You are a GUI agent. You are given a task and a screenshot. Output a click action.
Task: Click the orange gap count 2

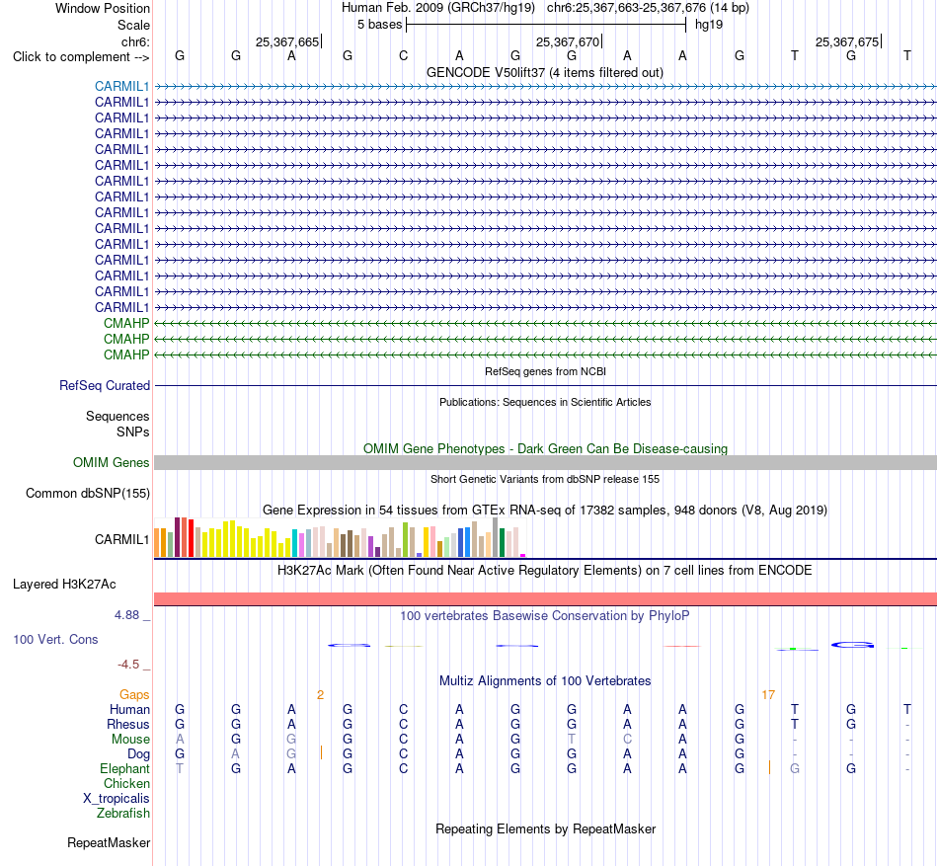[x=321, y=694]
